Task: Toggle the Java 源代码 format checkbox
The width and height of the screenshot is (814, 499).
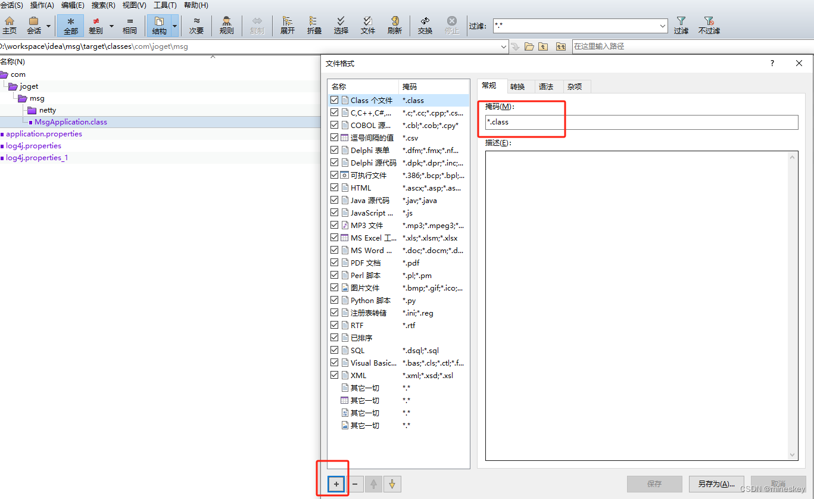Action: 335,200
